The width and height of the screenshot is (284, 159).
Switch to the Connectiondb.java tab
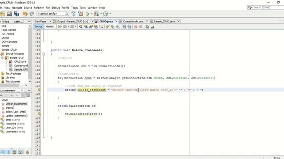pyautogui.click(x=133, y=21)
